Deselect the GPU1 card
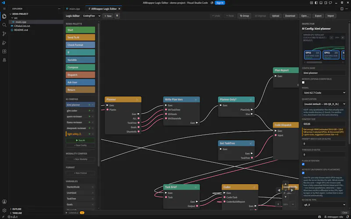 [x=312, y=55]
